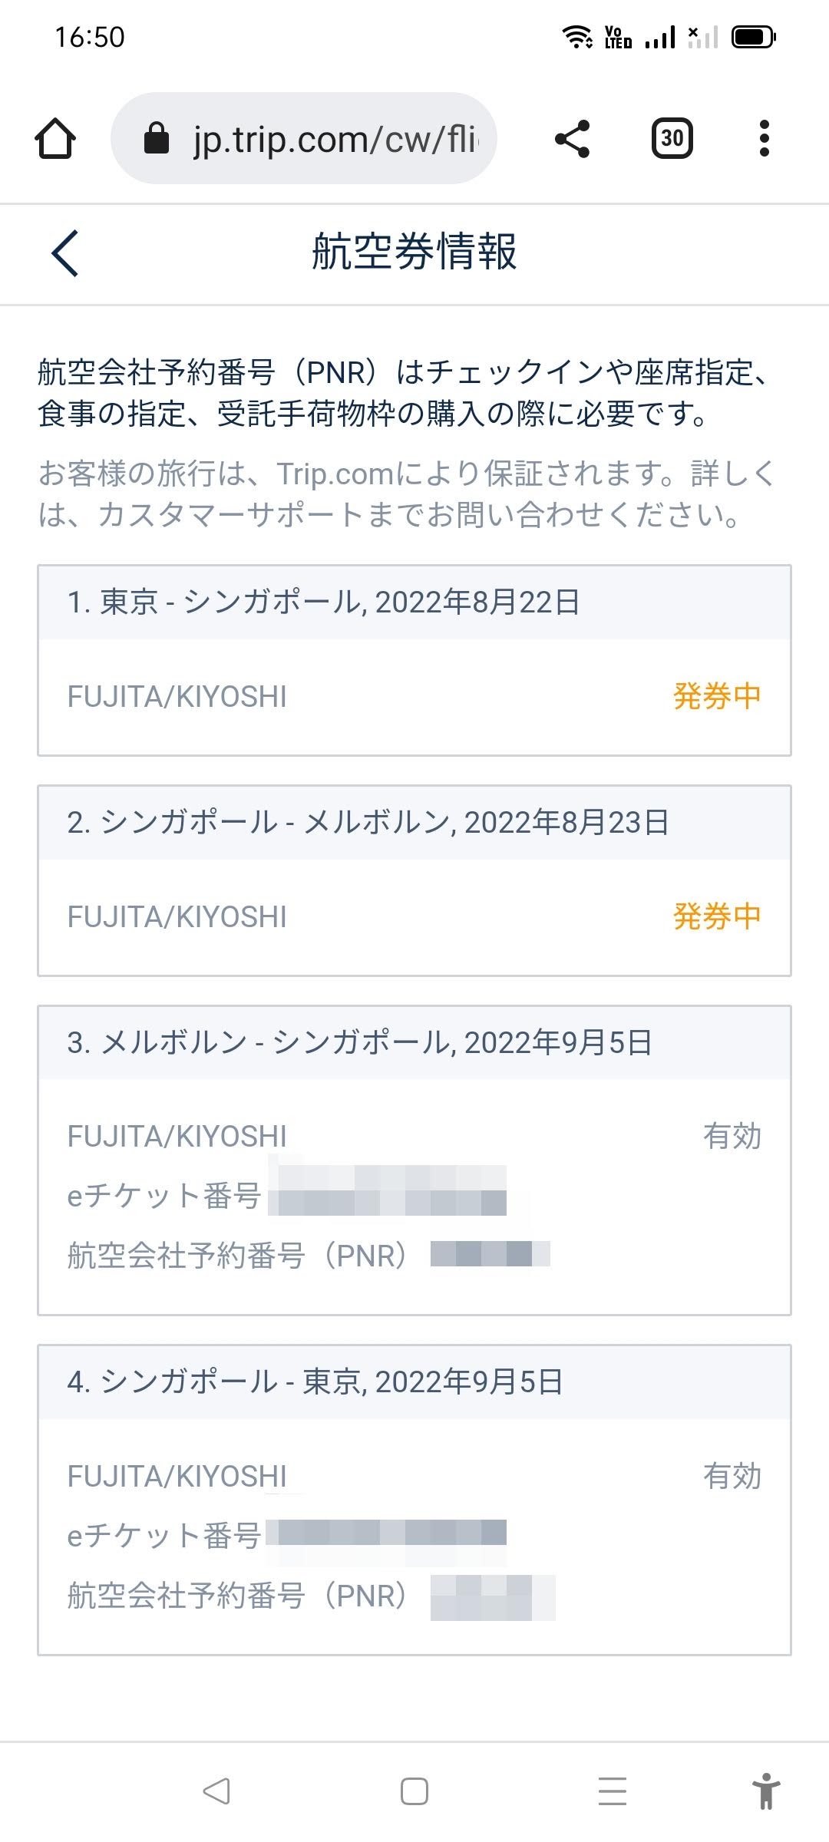The height and width of the screenshot is (1842, 829).
Task: Focus the jp.trip.com URL address bar
Action: point(334,139)
